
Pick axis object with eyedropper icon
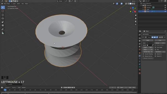click(x=153, y=45)
